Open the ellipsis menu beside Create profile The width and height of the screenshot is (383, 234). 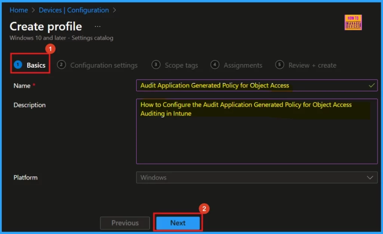98,26
